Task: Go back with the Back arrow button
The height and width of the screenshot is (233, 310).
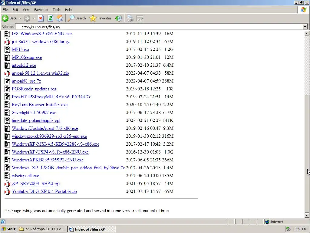Action: pyautogui.click(x=9, y=18)
